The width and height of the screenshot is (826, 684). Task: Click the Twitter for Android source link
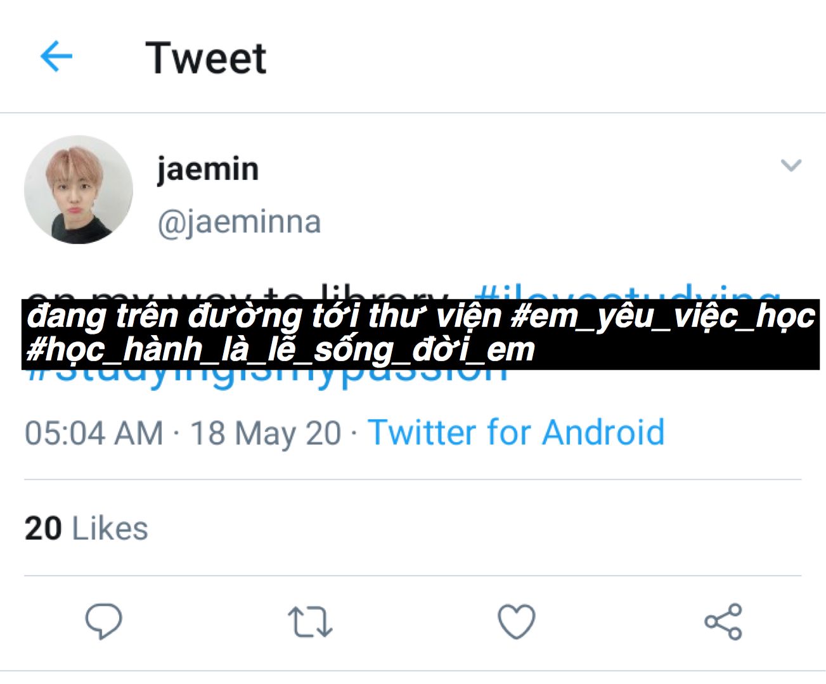tap(516, 433)
